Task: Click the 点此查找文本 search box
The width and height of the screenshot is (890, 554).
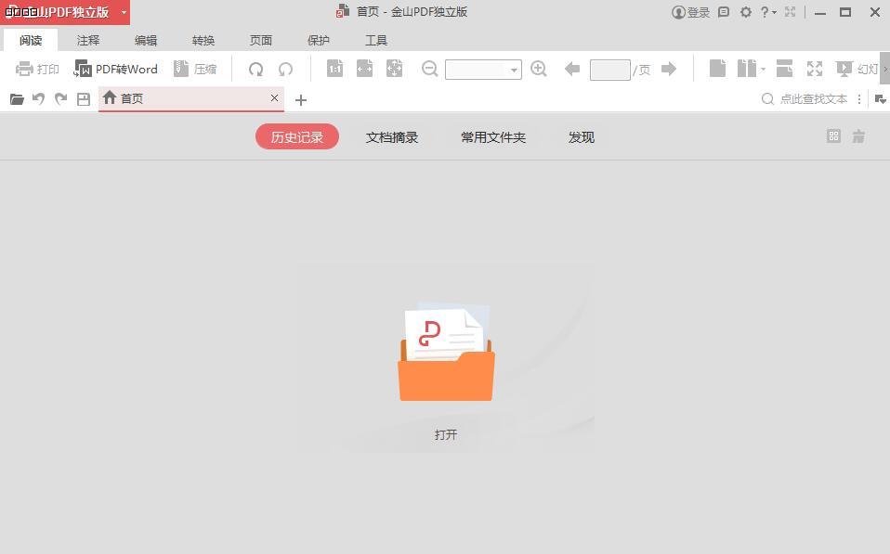Action: [x=805, y=99]
